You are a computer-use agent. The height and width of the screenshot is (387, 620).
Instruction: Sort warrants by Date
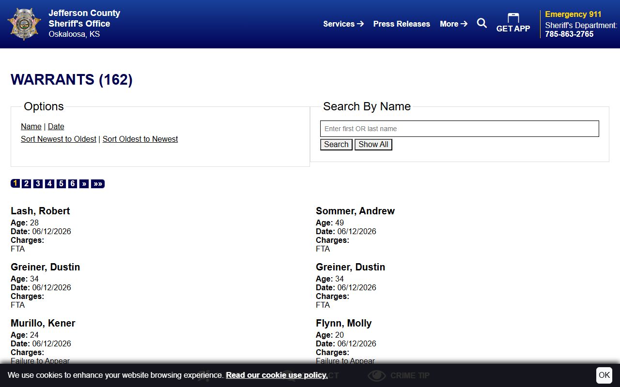pos(56,126)
